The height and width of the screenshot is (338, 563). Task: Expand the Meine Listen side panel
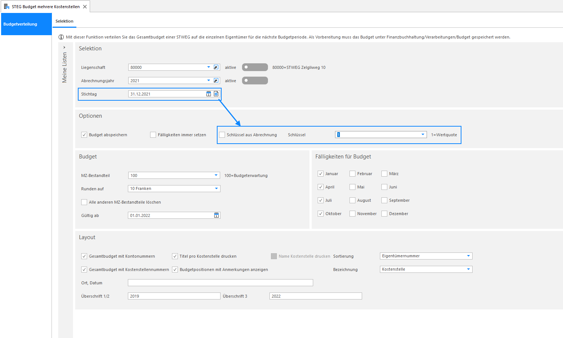[x=64, y=47]
